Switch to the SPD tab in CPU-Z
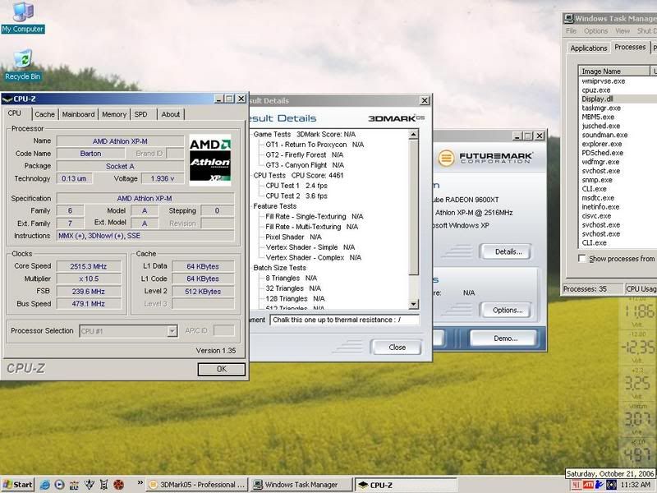This screenshot has width=657, height=493. click(140, 114)
